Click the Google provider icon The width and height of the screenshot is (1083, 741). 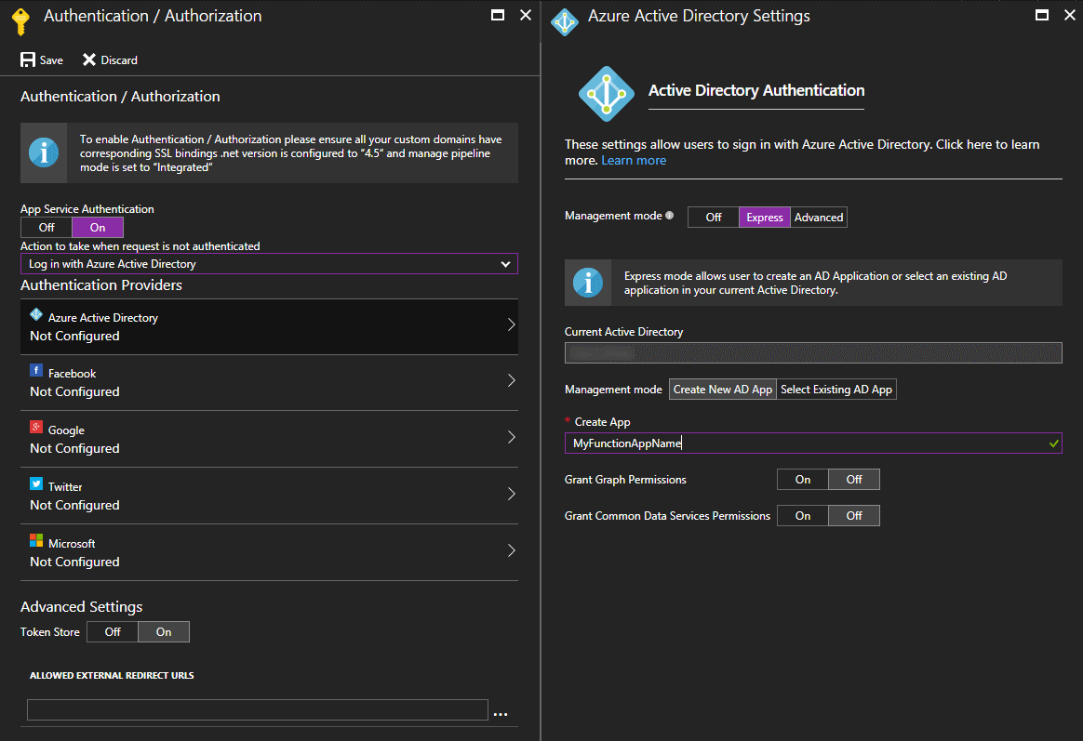pyautogui.click(x=36, y=427)
